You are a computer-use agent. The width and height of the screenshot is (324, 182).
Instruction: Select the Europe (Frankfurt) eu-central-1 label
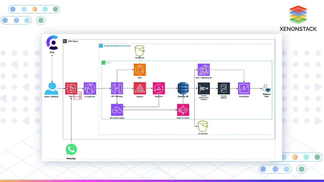click(x=117, y=46)
